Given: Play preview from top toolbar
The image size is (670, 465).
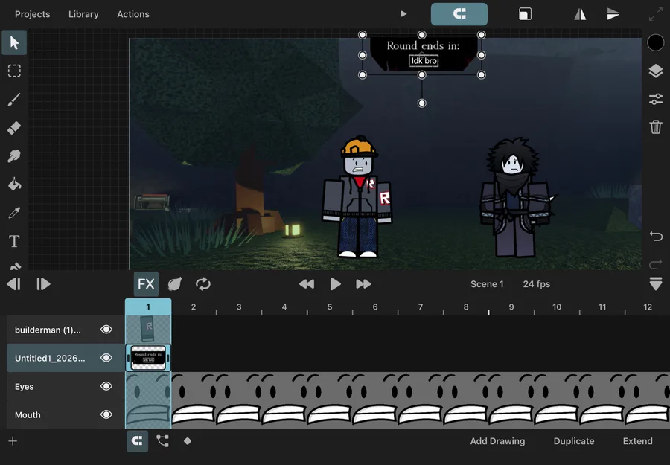Looking at the screenshot, I should 403,14.
